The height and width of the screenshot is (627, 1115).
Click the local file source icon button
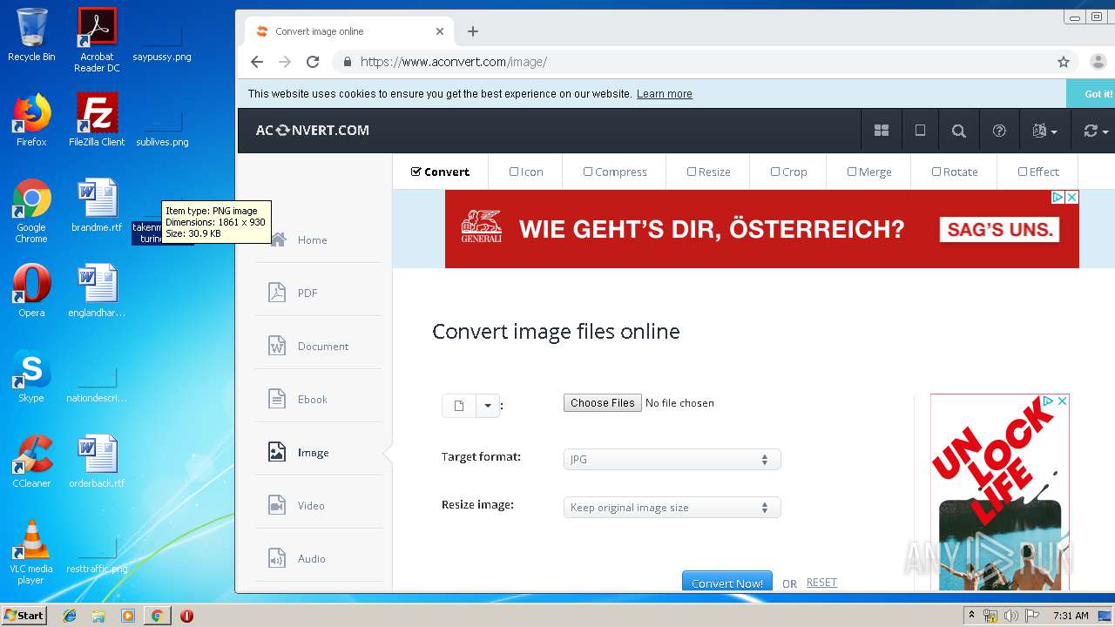coord(459,406)
